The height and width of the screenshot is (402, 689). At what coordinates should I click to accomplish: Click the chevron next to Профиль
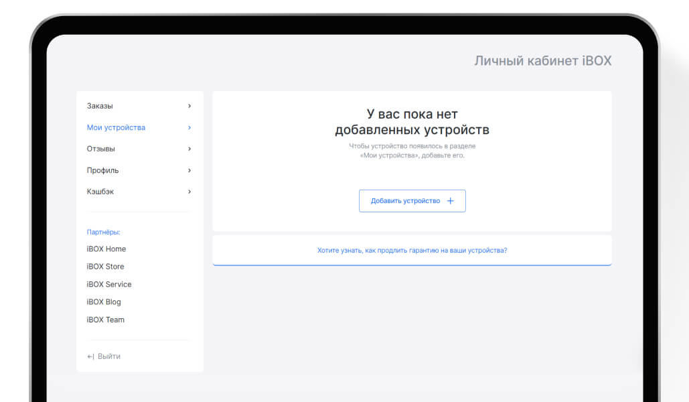point(189,170)
